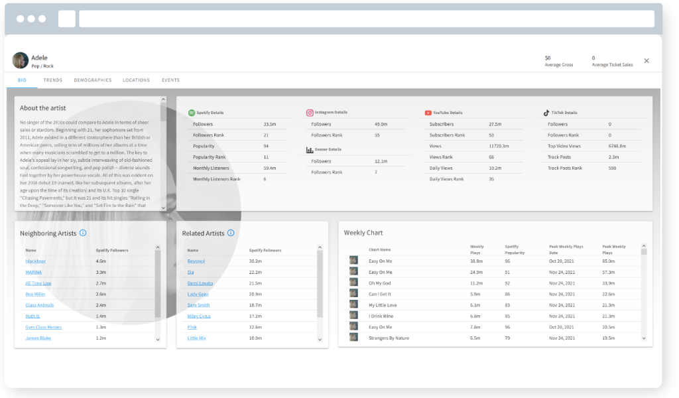Click Weekly Chart scrollbar down arrow

[x=643, y=339]
